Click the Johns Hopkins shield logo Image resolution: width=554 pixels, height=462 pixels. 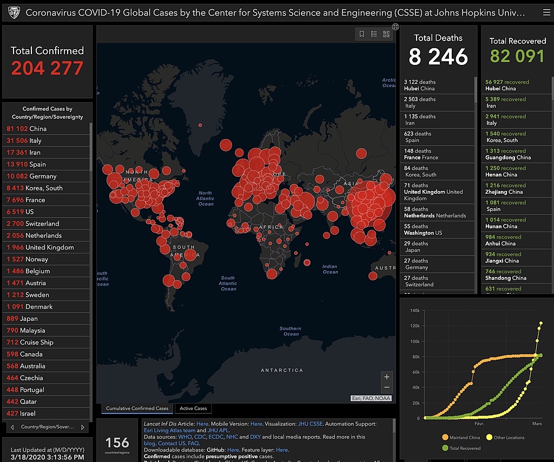click(14, 13)
